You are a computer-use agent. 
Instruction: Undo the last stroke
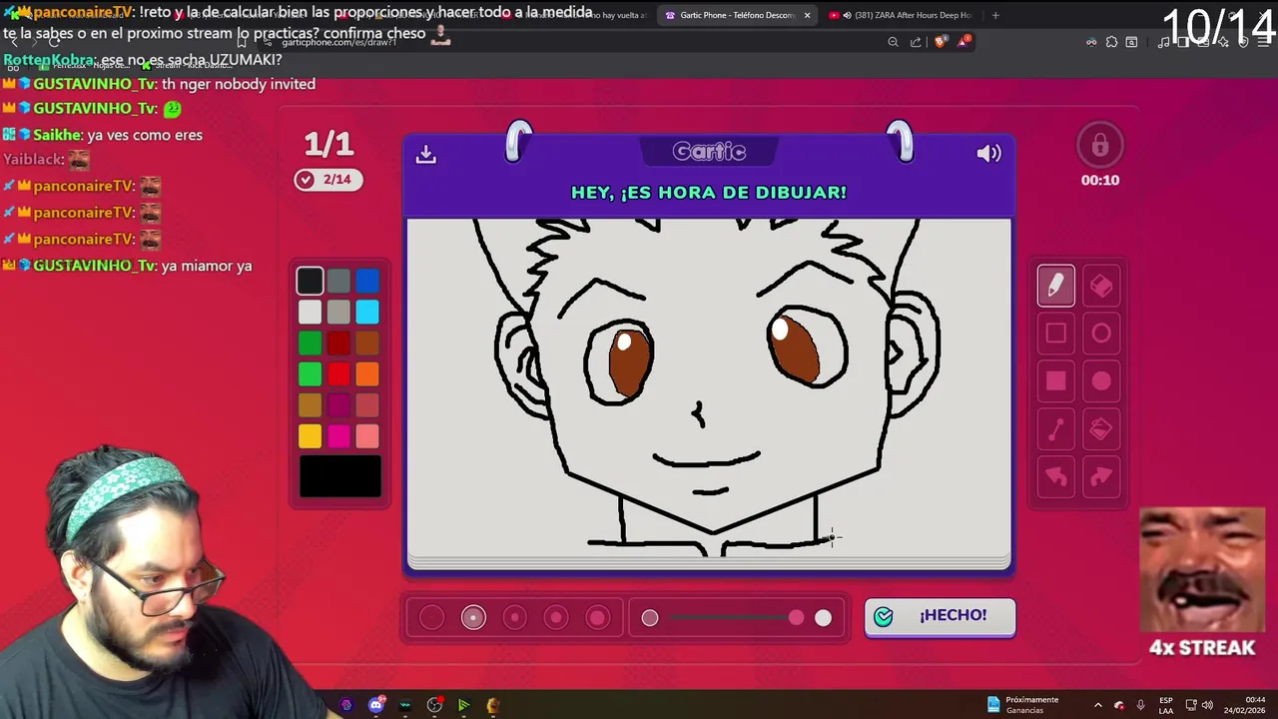(1055, 477)
